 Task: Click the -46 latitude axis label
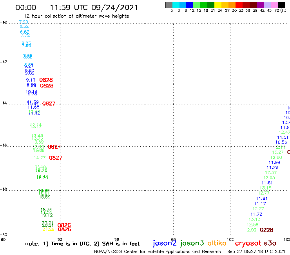(x=4, y=146)
